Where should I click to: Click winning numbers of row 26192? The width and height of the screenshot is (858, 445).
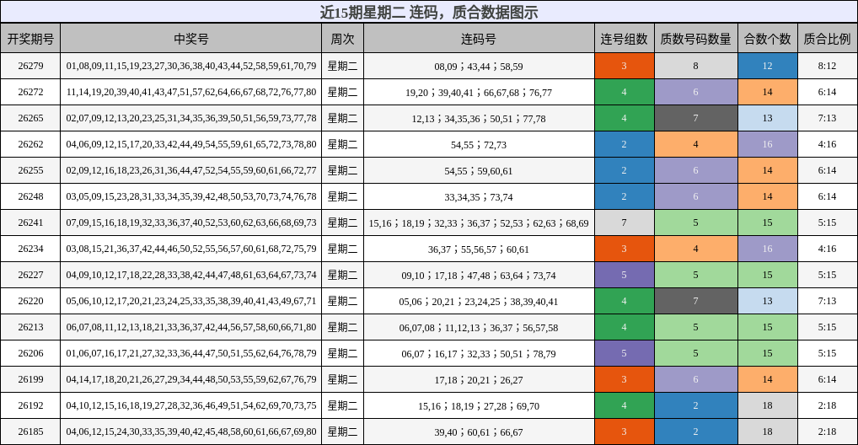point(191,405)
